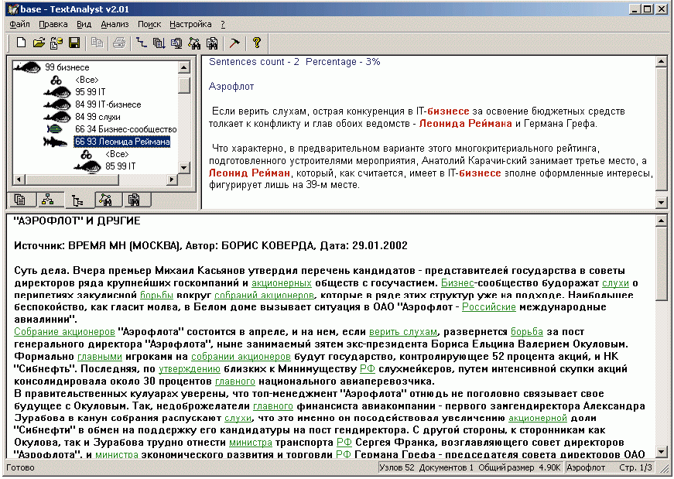Image resolution: width=674 pixels, height=479 pixels.
Task: Click the document pane's vertical scroll thumb
Action: [661, 264]
